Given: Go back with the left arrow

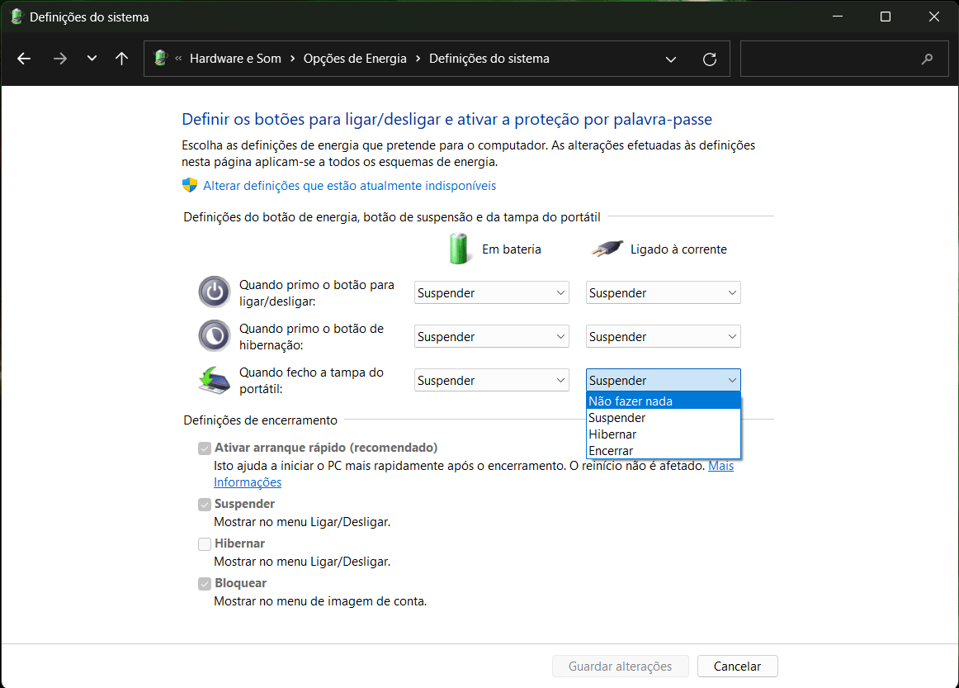Looking at the screenshot, I should point(24,59).
